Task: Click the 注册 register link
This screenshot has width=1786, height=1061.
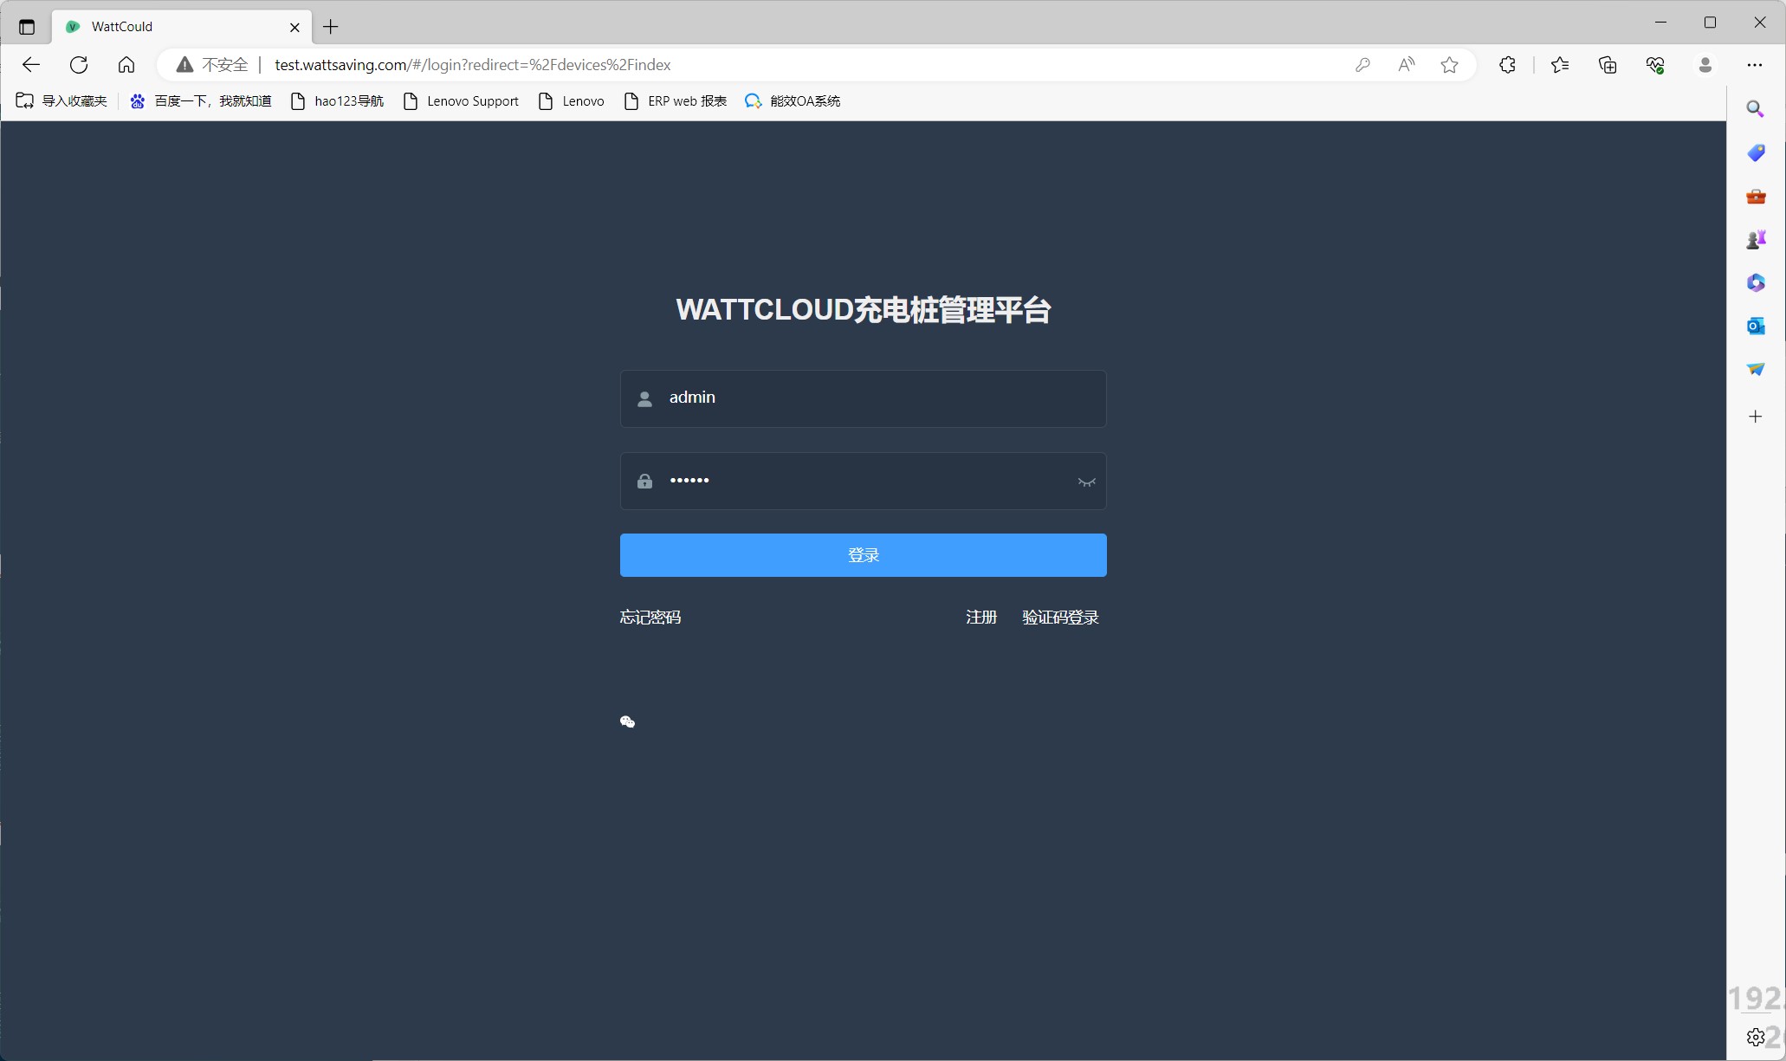Action: [x=981, y=618]
